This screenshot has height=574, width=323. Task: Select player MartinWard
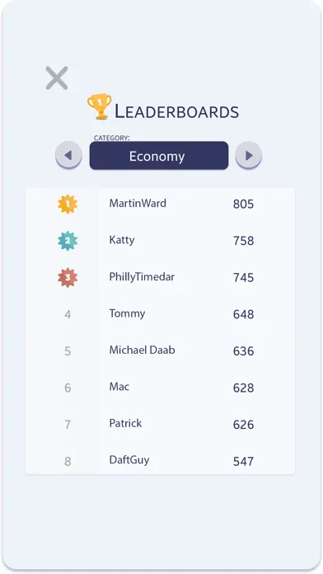[138, 203]
